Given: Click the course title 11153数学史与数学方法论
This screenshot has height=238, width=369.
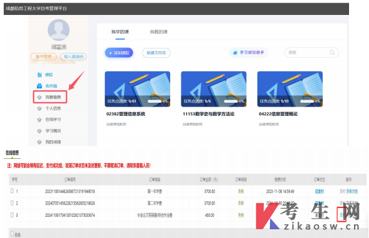Looking at the screenshot, I should coord(209,114).
